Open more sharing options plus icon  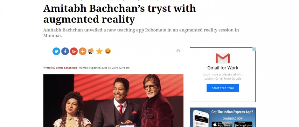pos(83,51)
